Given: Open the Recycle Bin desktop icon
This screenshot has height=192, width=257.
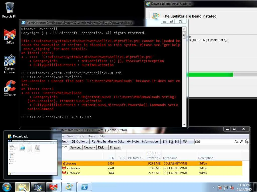Looking at the screenshot, I should click(x=10, y=10).
